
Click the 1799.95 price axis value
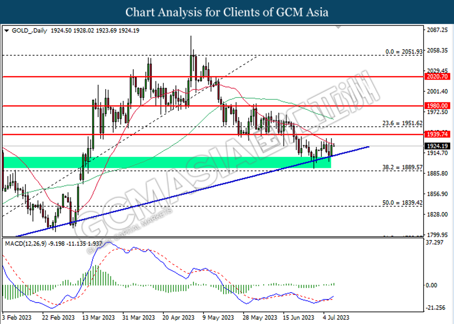point(437,235)
